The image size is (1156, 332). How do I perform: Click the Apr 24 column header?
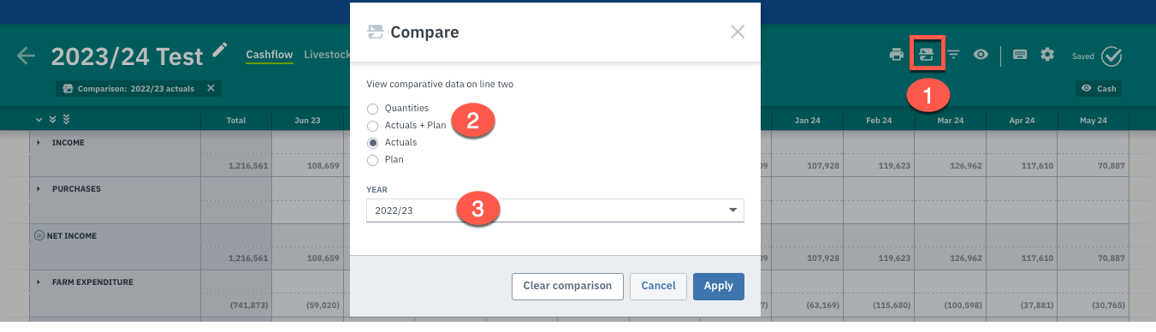point(1022,121)
